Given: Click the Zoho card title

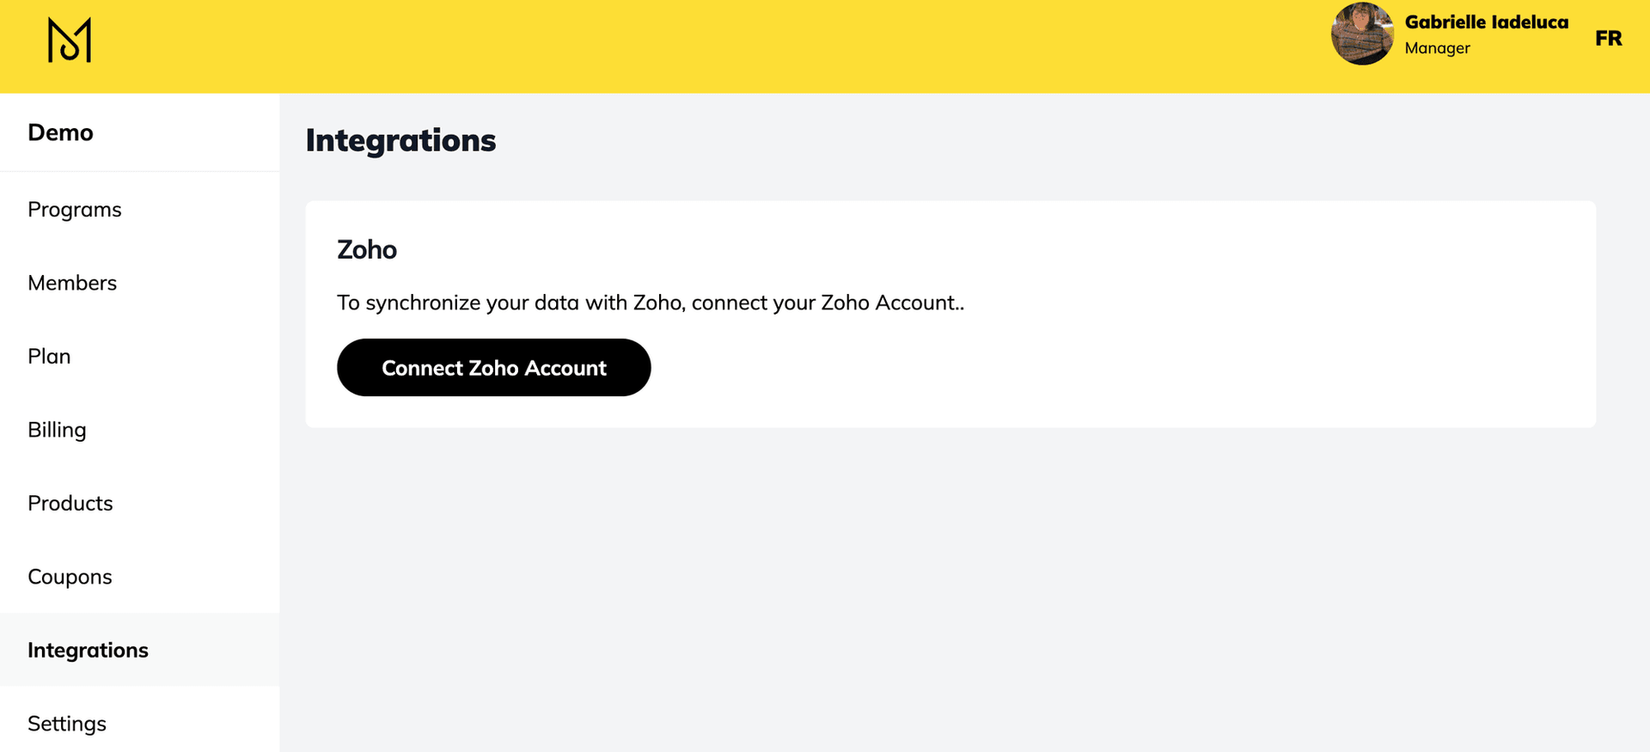Looking at the screenshot, I should [367, 250].
